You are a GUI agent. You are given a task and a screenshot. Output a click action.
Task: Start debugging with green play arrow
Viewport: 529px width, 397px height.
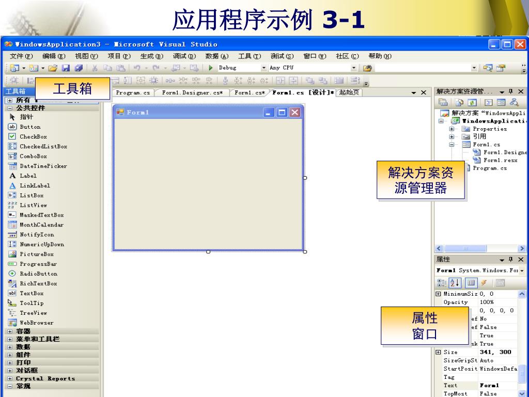(211, 68)
